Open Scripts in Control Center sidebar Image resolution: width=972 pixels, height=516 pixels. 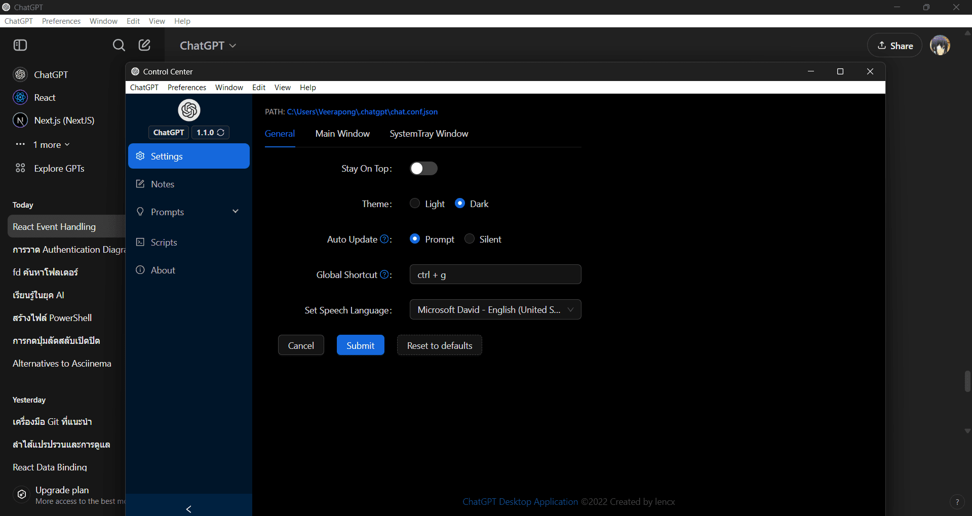[x=189, y=242]
